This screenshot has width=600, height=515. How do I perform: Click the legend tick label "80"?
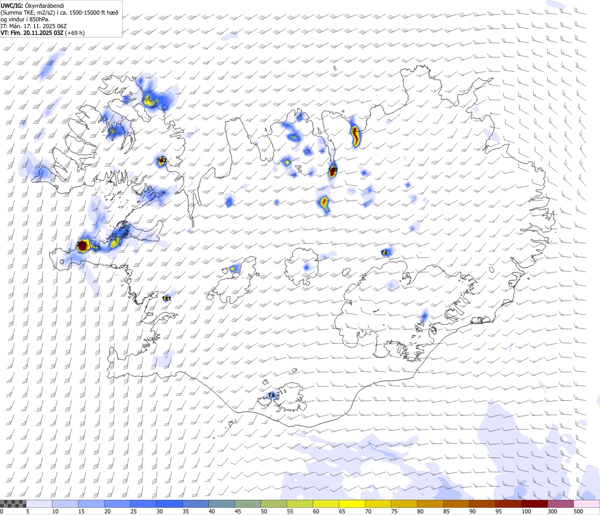[x=421, y=511]
